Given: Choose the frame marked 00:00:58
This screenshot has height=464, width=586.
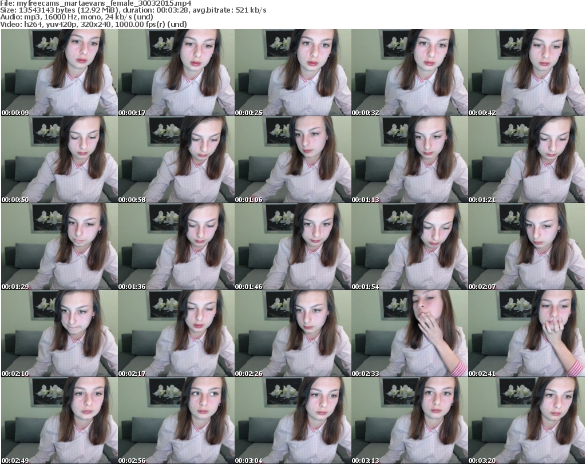Looking at the screenshot, I should click(176, 160).
